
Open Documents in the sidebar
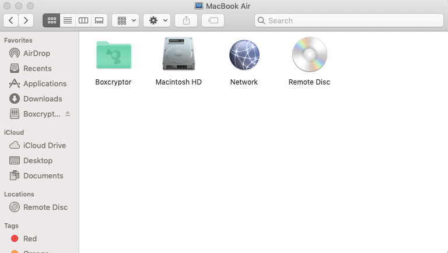[x=40, y=175]
